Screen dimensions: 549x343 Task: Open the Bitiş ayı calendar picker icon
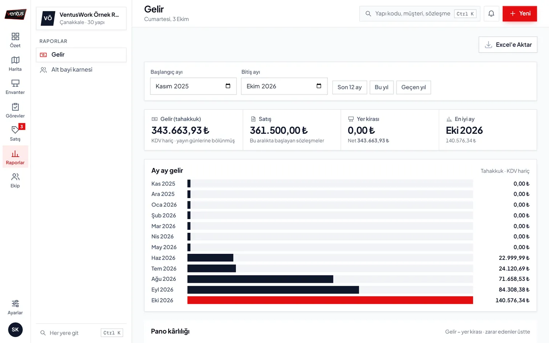coord(319,86)
